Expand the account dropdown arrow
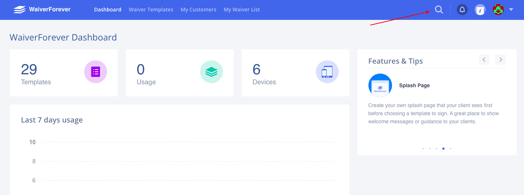Viewport: 524px width, 195px height. [511, 10]
